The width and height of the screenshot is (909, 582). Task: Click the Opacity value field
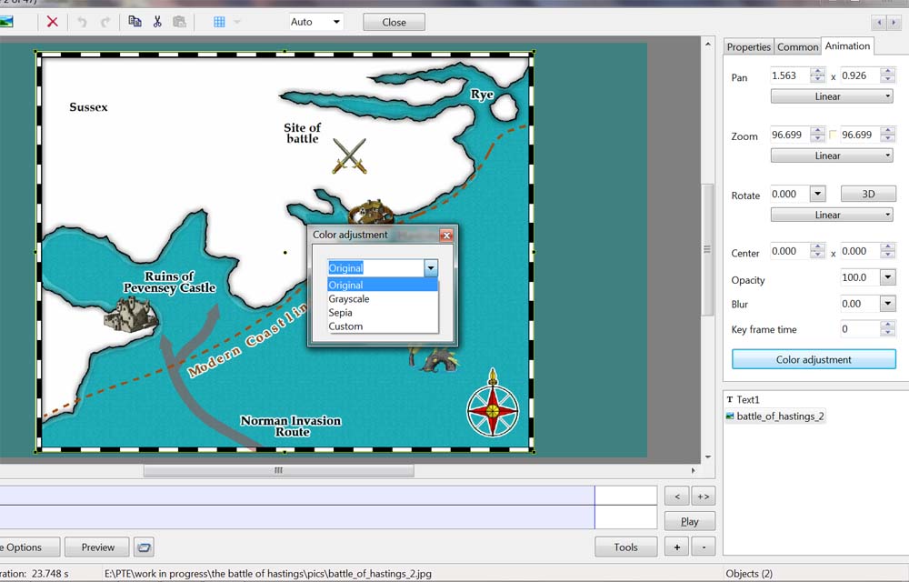[858, 277]
